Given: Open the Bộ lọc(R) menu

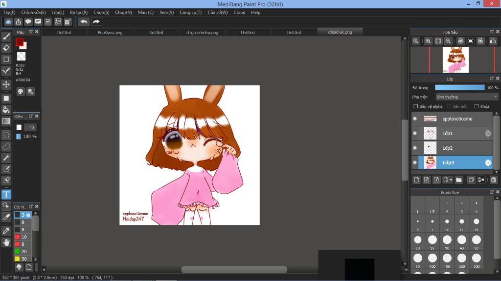Looking at the screenshot, I should click(x=79, y=12).
